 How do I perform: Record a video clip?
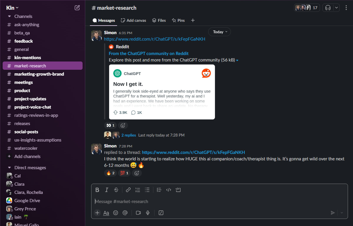138,213
